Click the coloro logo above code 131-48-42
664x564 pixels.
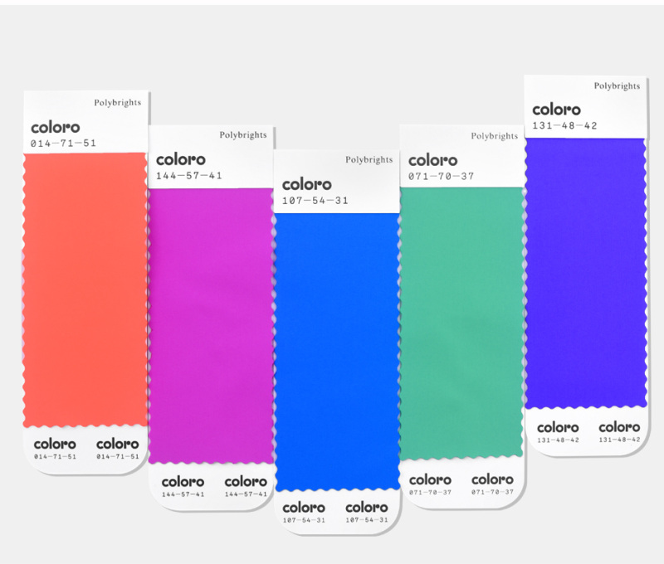point(556,110)
